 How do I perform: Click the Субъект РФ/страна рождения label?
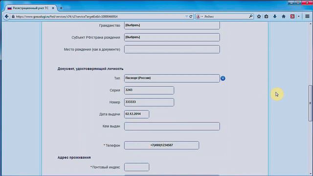(x=96, y=37)
